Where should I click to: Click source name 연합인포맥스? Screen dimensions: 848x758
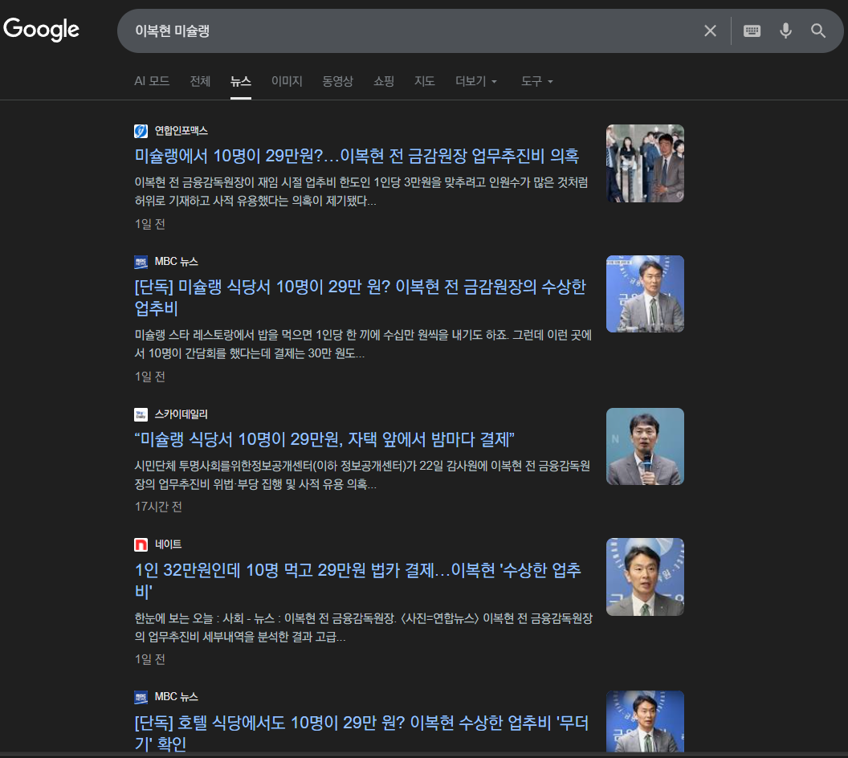pos(181,131)
